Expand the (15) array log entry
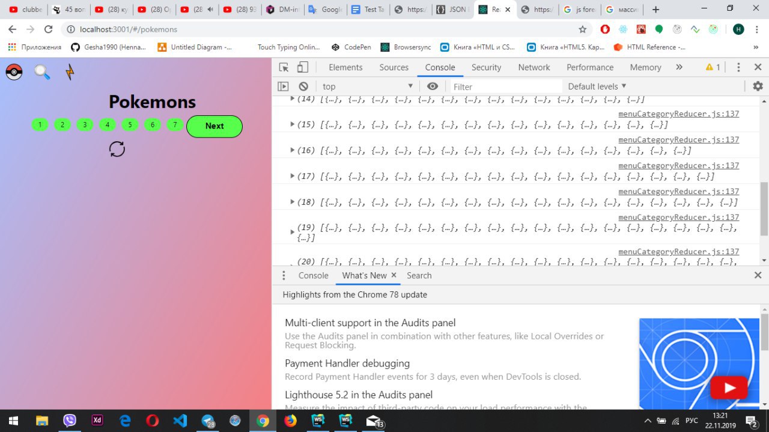The width and height of the screenshot is (769, 432). pyautogui.click(x=293, y=124)
